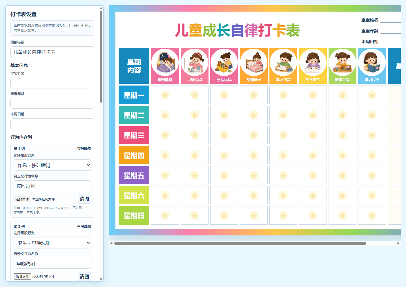Click the 星期内容 corner header cell
This screenshot has width=406, height=287.
134,66
